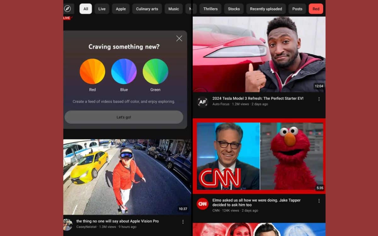The height and width of the screenshot is (236, 378).
Task: Select the All filter chip
Action: pyautogui.click(x=86, y=9)
